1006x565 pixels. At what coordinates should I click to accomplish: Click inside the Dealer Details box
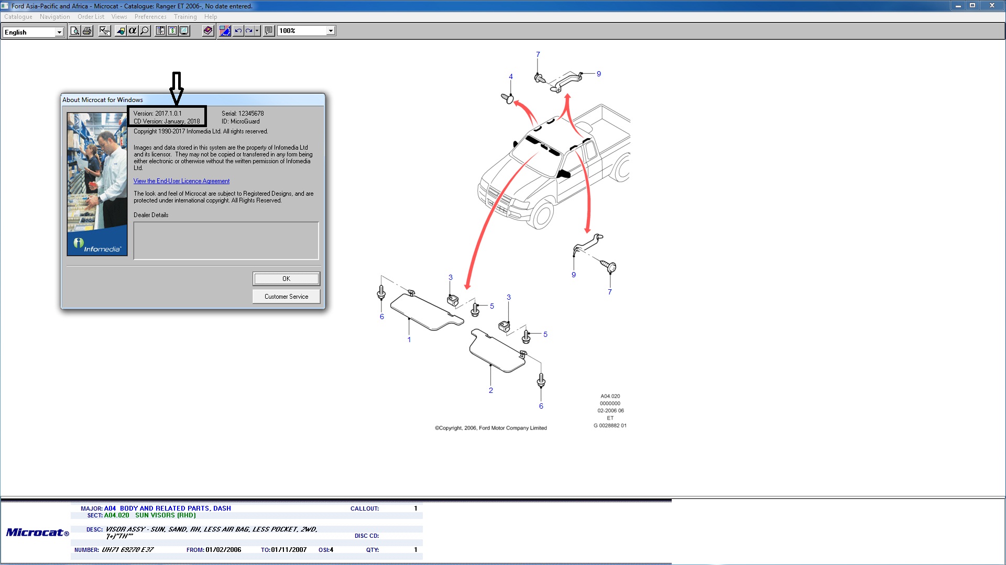[x=226, y=241]
